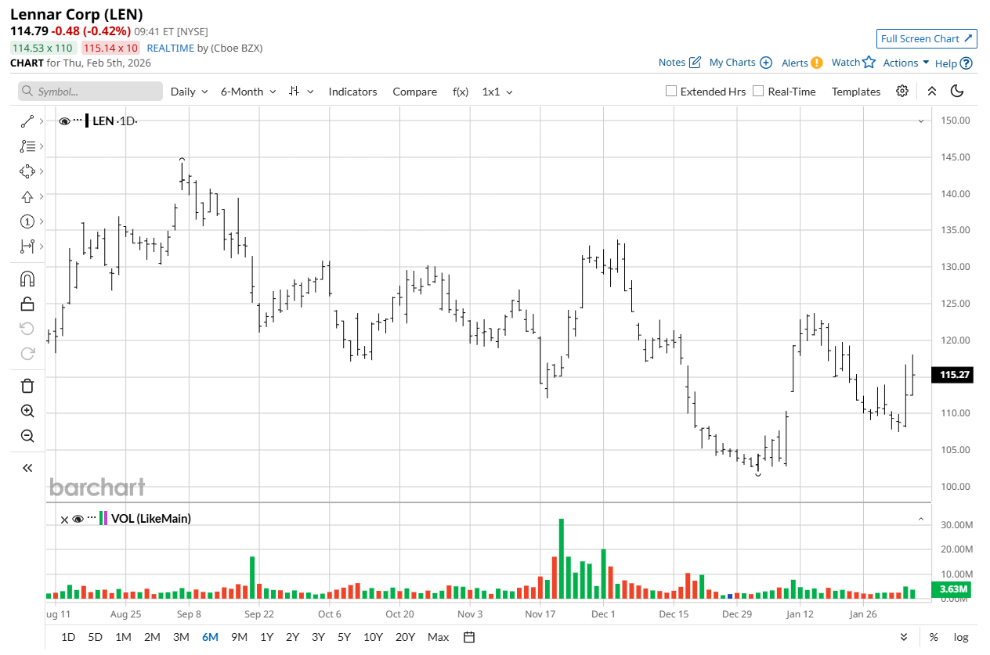The image size is (990, 655).
Task: Enable Real-Time checkbox
Action: (758, 91)
